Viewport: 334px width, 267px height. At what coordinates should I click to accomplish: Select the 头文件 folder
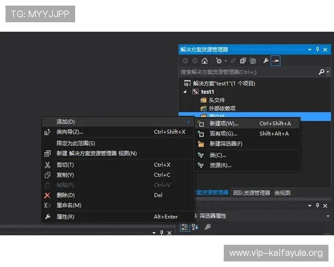point(217,100)
